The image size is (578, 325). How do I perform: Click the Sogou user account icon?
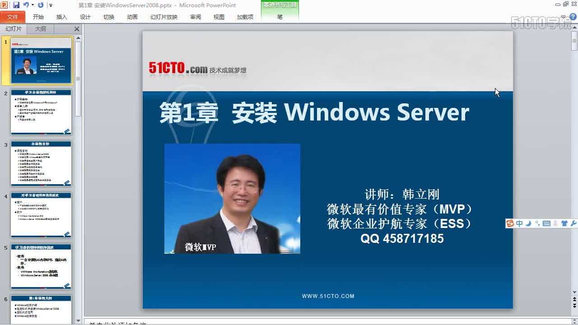(555, 223)
